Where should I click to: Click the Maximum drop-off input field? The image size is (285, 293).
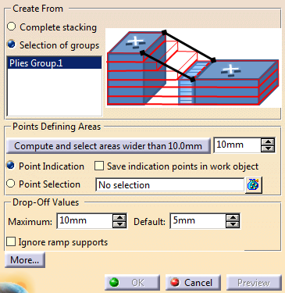[x=85, y=221]
